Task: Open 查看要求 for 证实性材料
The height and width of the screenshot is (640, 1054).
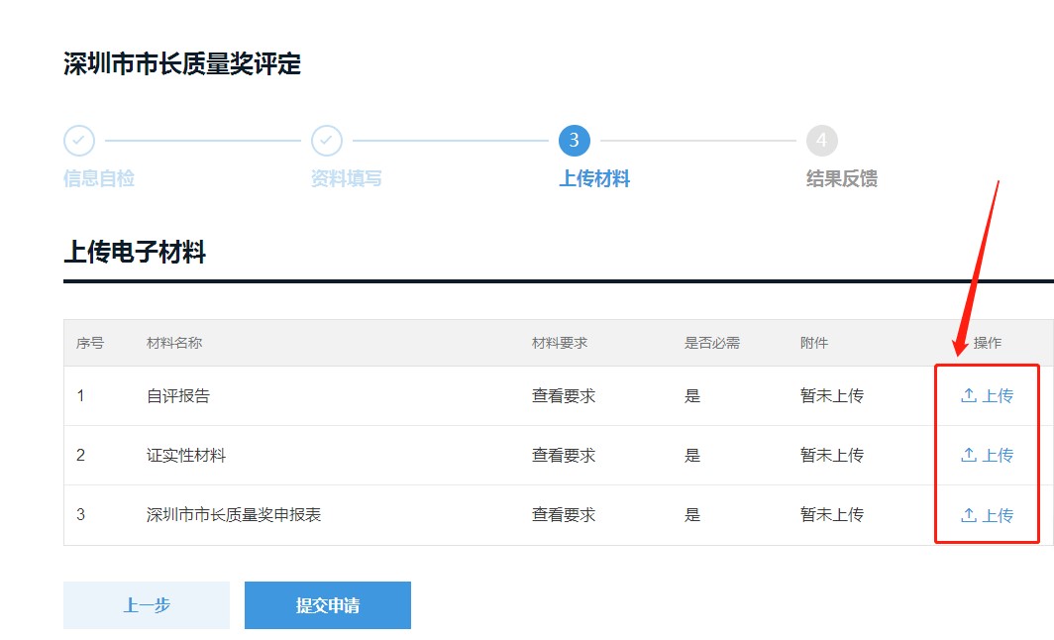Action: (x=564, y=455)
